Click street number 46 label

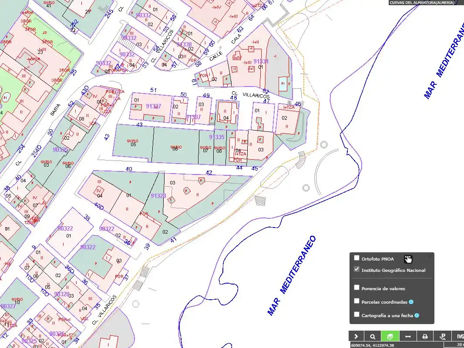[x=298, y=104]
